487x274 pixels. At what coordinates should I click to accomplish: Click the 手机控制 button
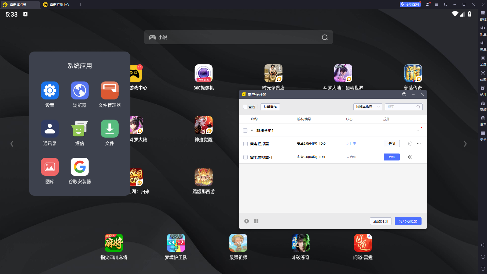point(410,4)
